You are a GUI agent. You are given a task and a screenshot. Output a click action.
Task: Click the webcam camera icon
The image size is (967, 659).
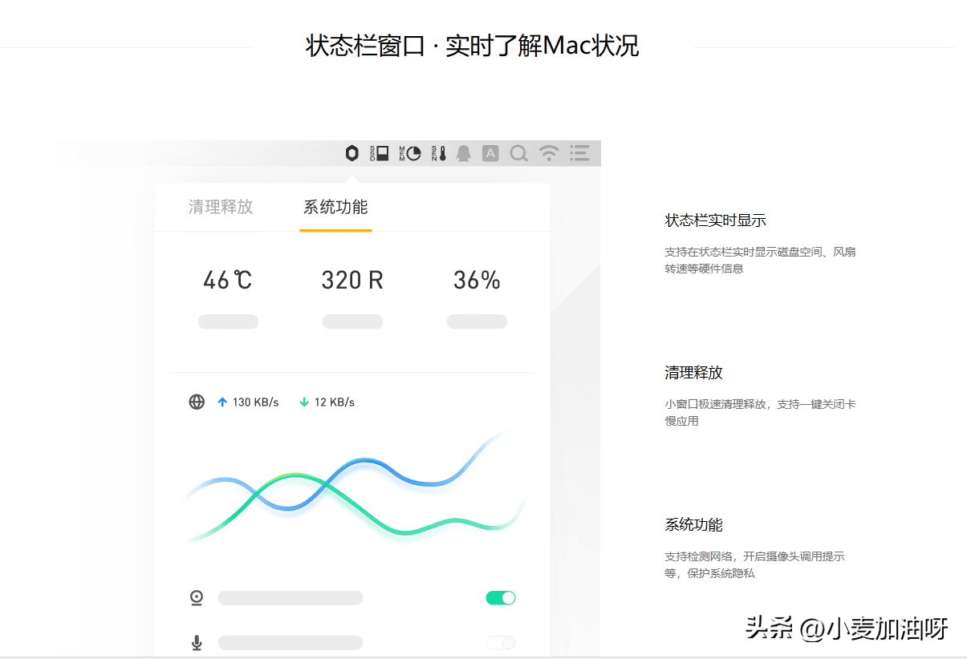point(197,598)
